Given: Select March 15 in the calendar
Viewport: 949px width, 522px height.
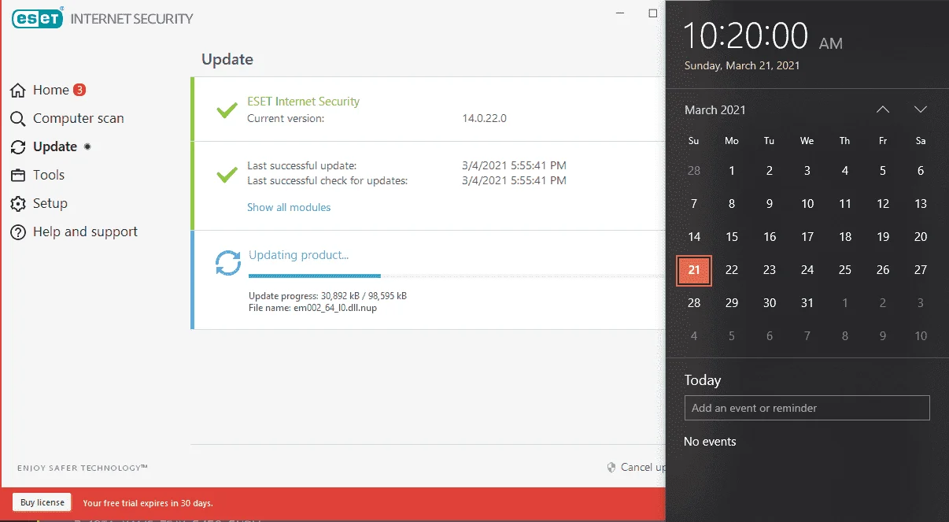Looking at the screenshot, I should coord(732,237).
